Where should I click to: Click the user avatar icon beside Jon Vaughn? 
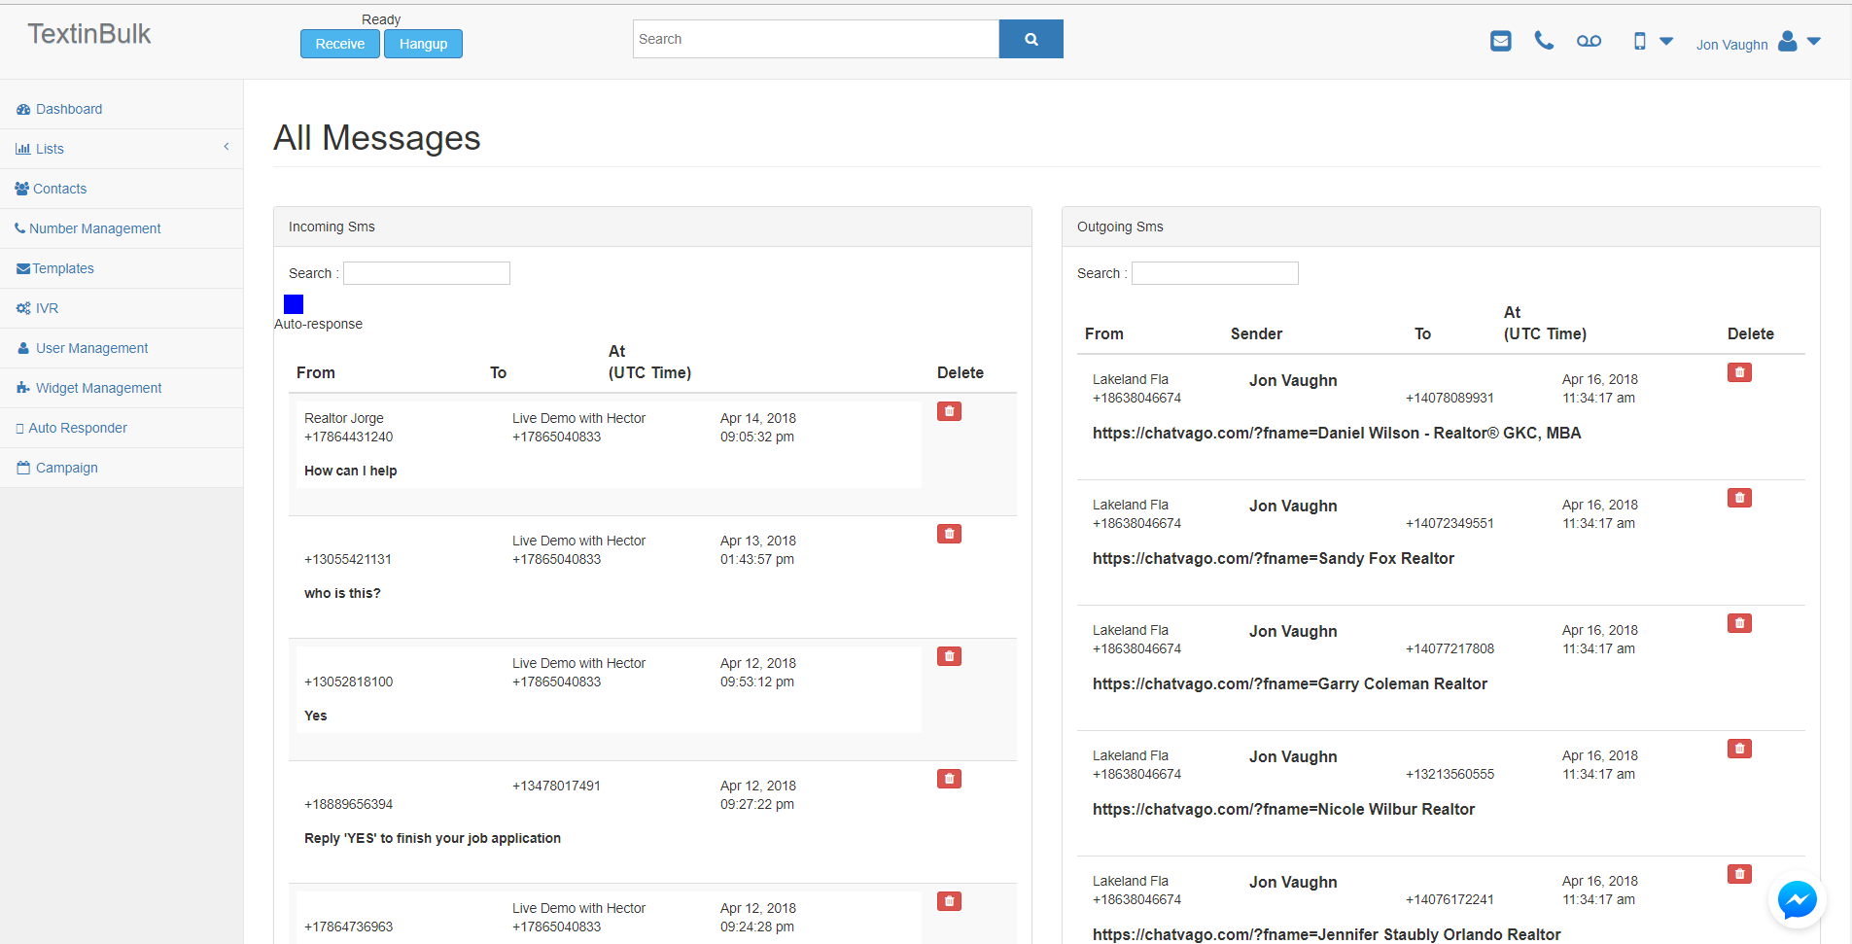tap(1787, 41)
